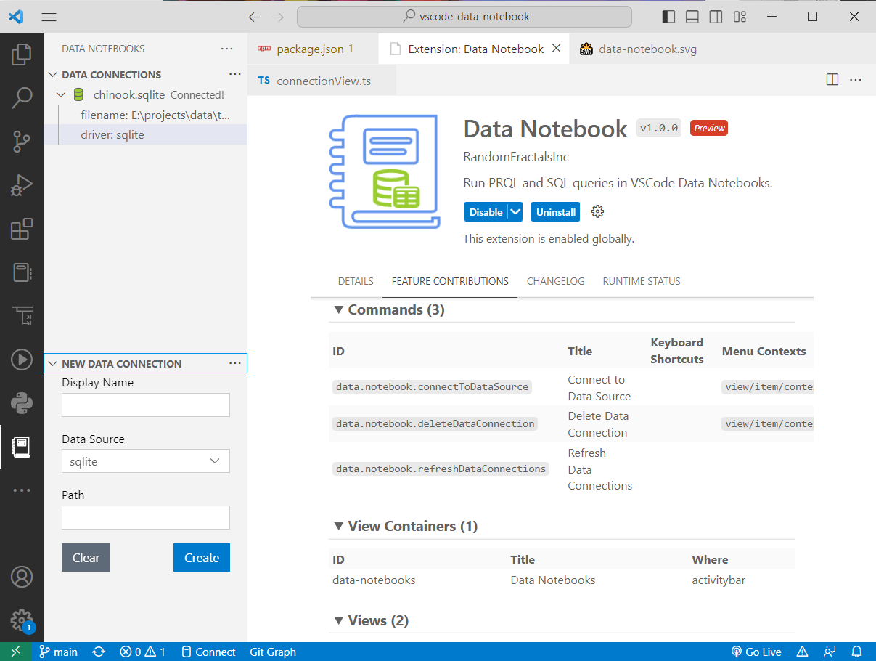Click the Path input field
This screenshot has width=876, height=661.
tap(146, 517)
